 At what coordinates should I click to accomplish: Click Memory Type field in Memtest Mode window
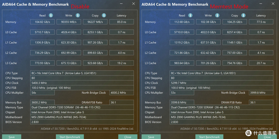[221, 107]
